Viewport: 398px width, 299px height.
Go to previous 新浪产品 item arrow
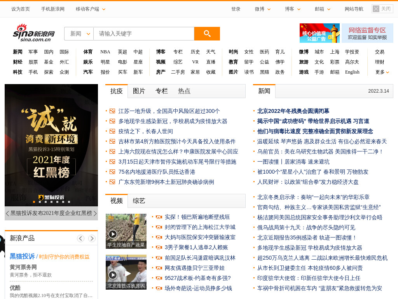tap(81, 238)
